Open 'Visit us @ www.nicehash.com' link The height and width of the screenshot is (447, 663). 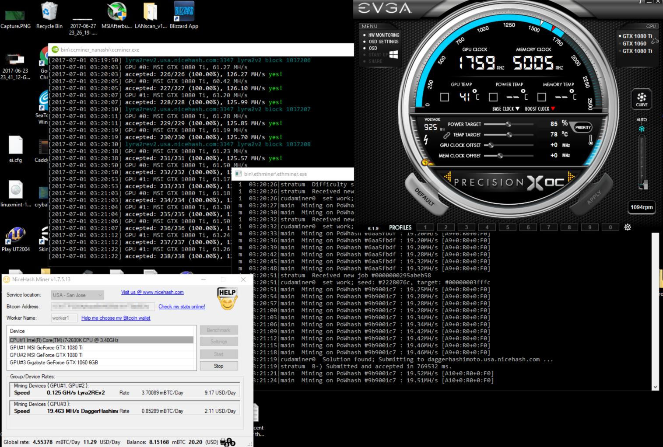[x=152, y=292]
